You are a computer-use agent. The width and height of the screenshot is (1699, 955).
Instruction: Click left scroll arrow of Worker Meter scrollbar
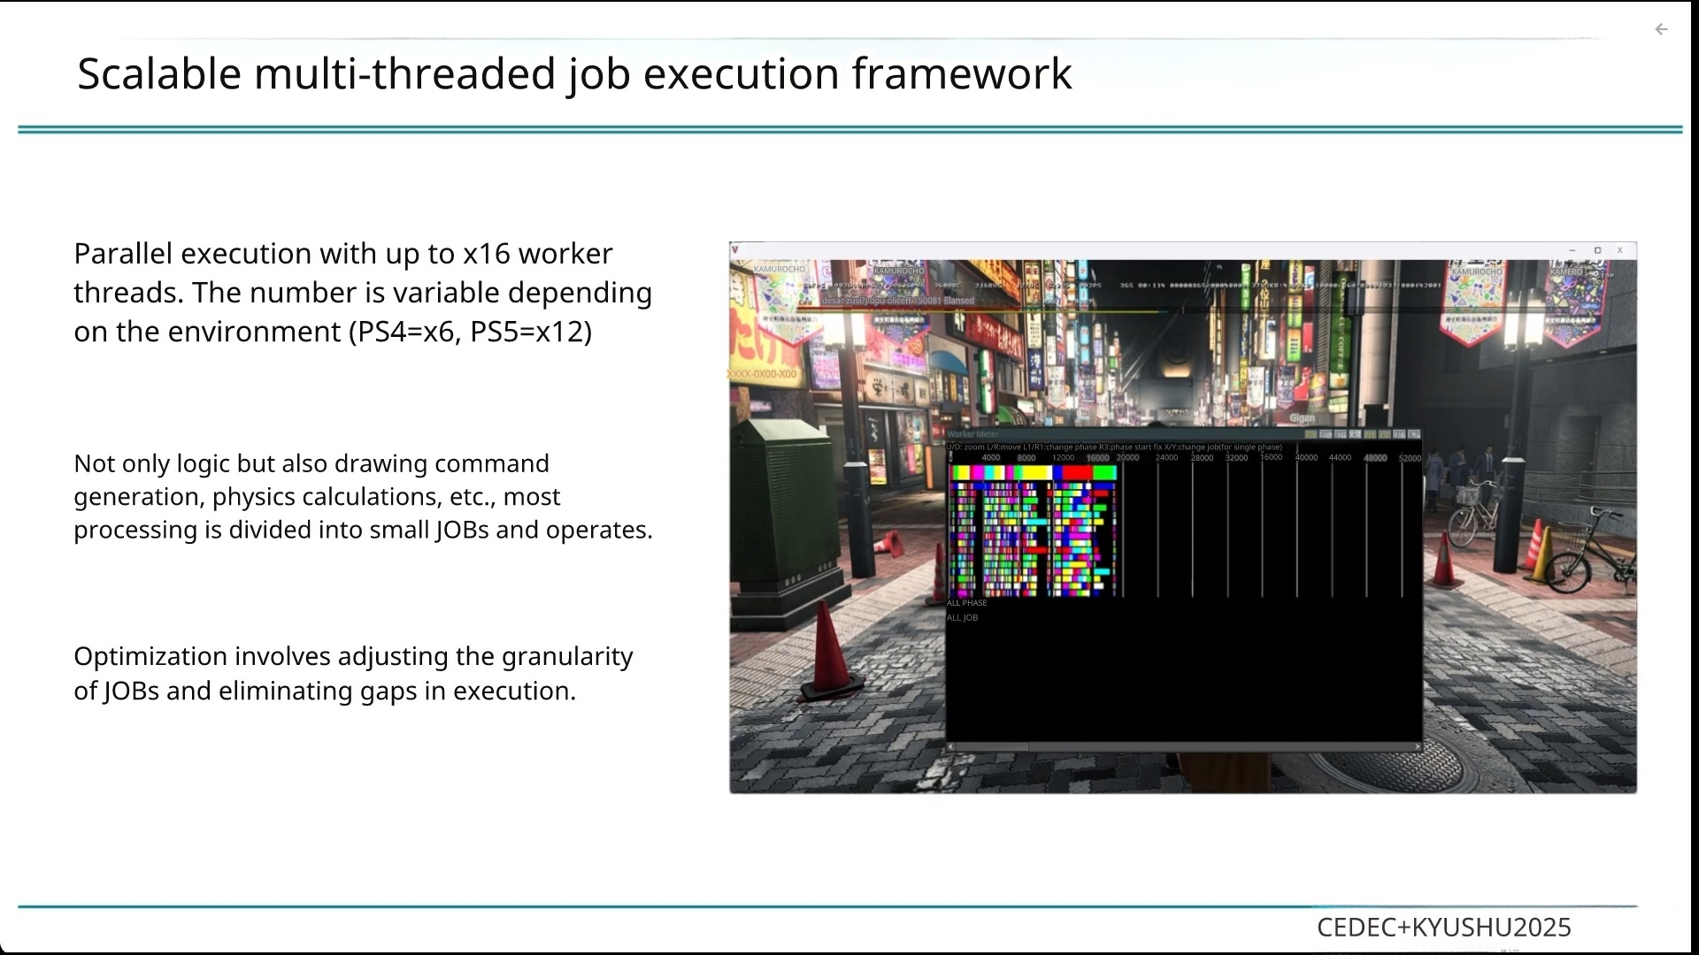951,747
